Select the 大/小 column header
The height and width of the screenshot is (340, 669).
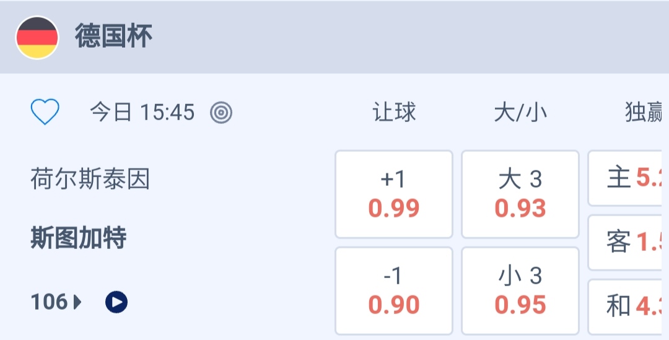520,112
